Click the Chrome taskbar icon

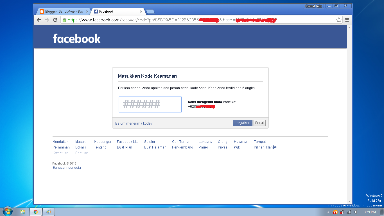tap(36, 212)
